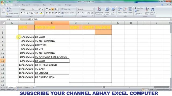Expand the Name Box dropdown arrow

click(19, 19)
